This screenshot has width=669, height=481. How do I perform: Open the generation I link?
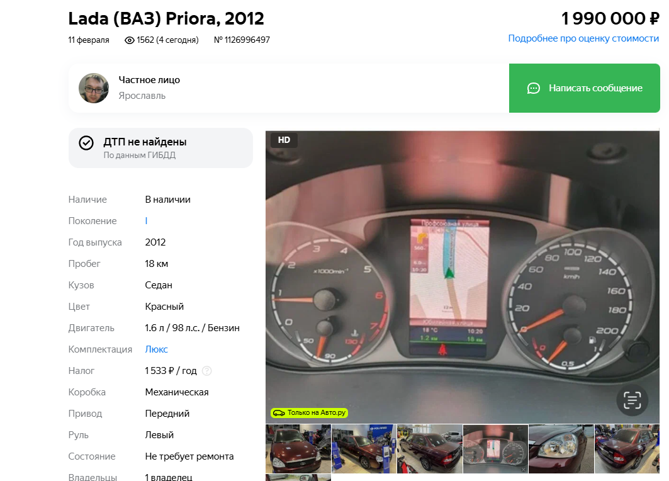(147, 221)
